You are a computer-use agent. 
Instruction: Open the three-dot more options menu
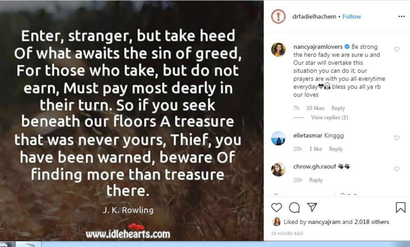click(x=401, y=17)
